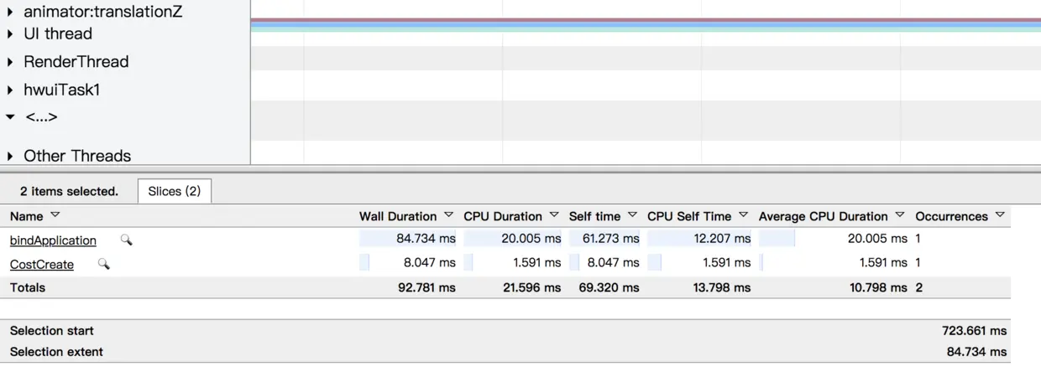The image size is (1041, 372).
Task: Open the CostCreate slice link
Action: coord(42,265)
